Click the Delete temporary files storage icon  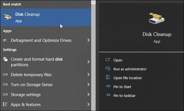[5, 74]
